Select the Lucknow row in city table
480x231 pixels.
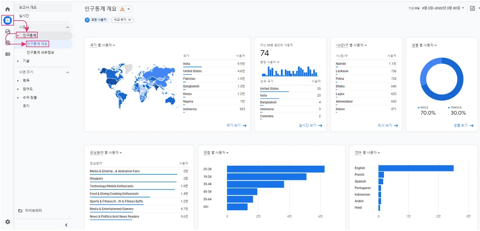click(x=366, y=71)
